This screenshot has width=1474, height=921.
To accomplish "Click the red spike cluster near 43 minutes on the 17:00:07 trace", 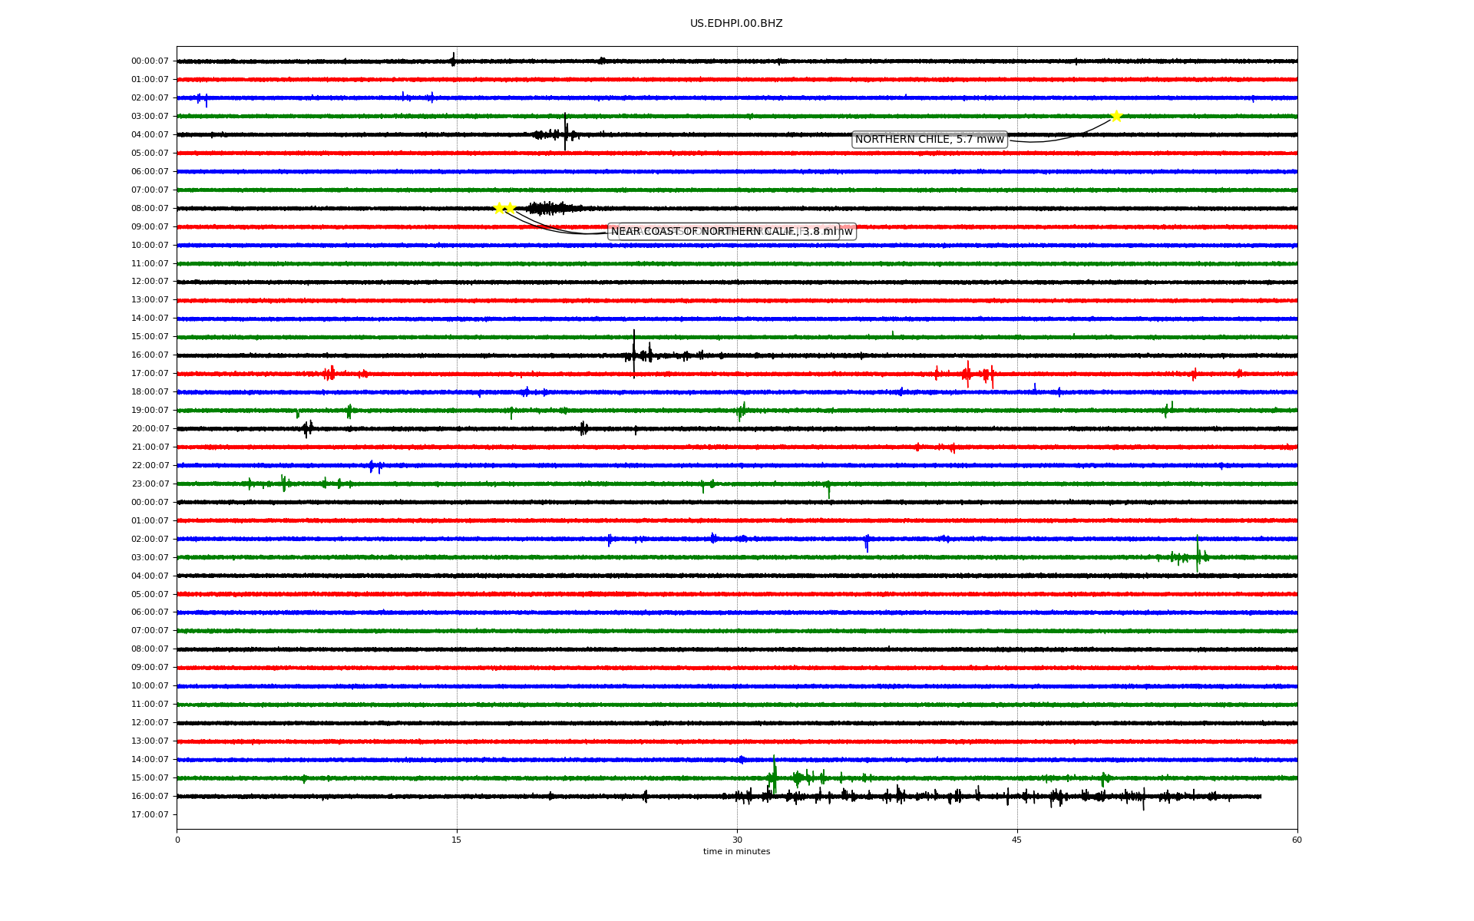I will click(979, 375).
